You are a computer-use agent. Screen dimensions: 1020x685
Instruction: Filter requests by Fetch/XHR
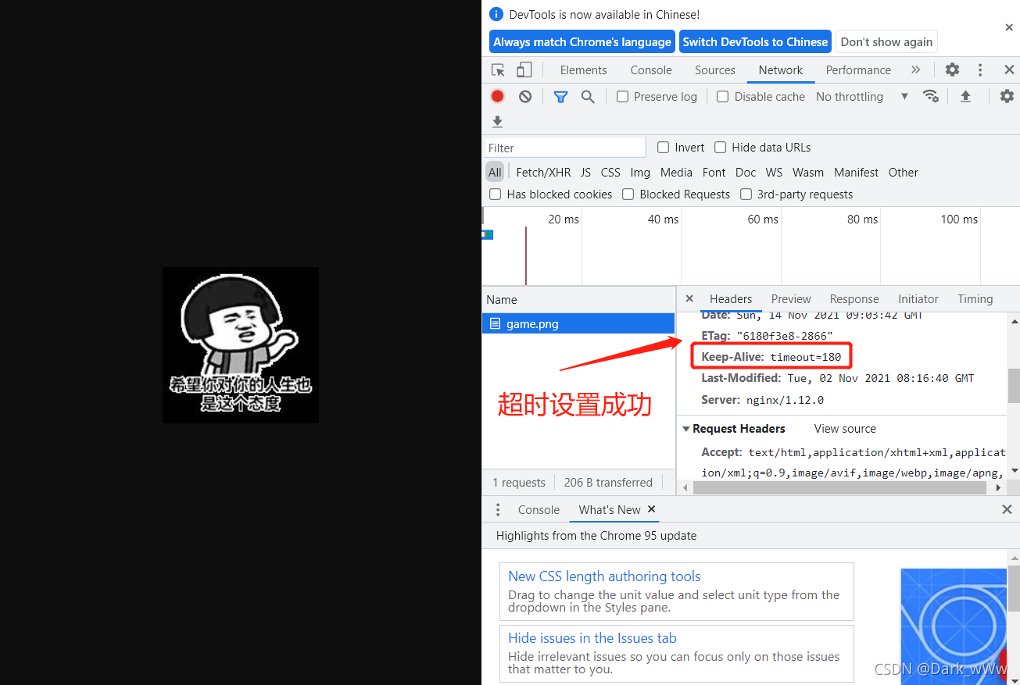click(543, 172)
